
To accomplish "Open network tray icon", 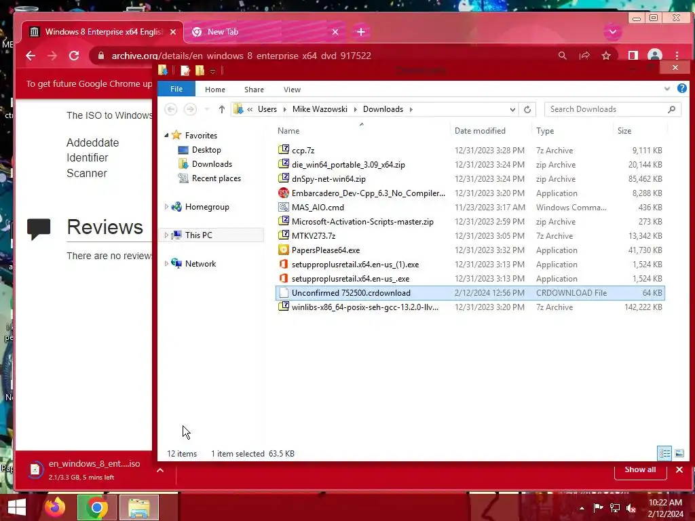I will [x=615, y=508].
